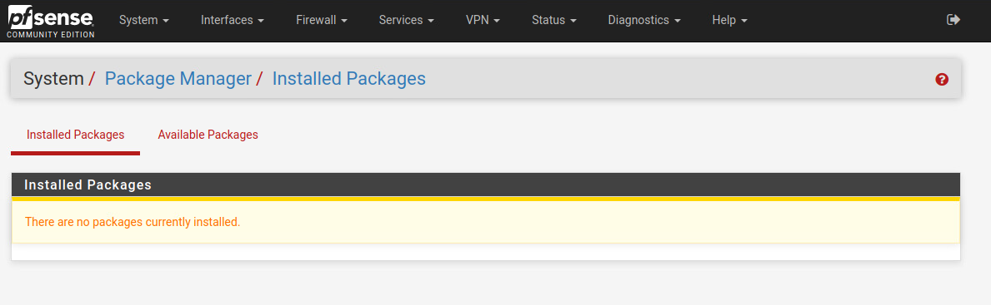Click the caret arrow beside Help

744,21
